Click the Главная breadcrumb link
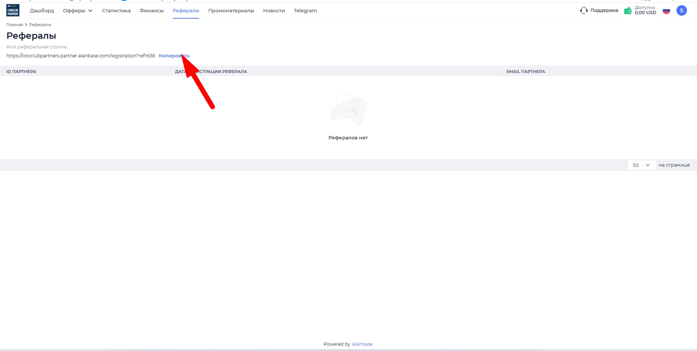Image resolution: width=697 pixels, height=351 pixels. [x=15, y=25]
